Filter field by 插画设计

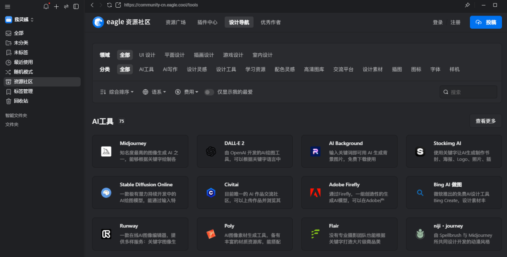(x=204, y=55)
